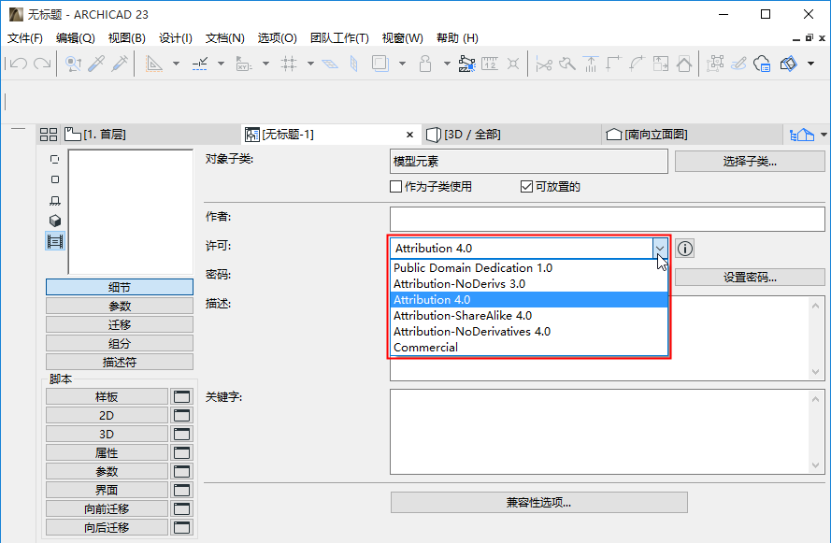Toggle the grid snap icon
Screen dimensions: 831x543
pos(289,64)
